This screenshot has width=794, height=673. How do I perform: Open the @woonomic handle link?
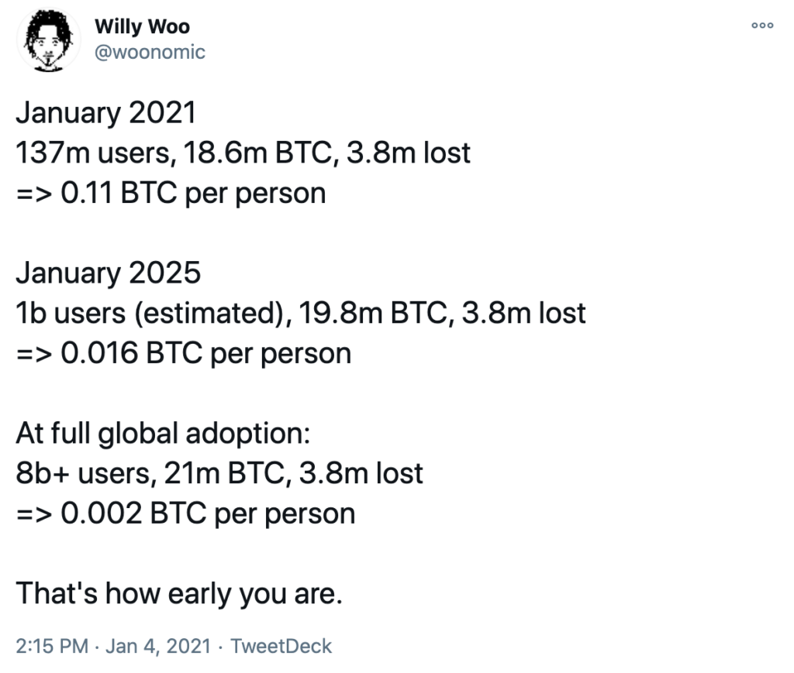150,52
